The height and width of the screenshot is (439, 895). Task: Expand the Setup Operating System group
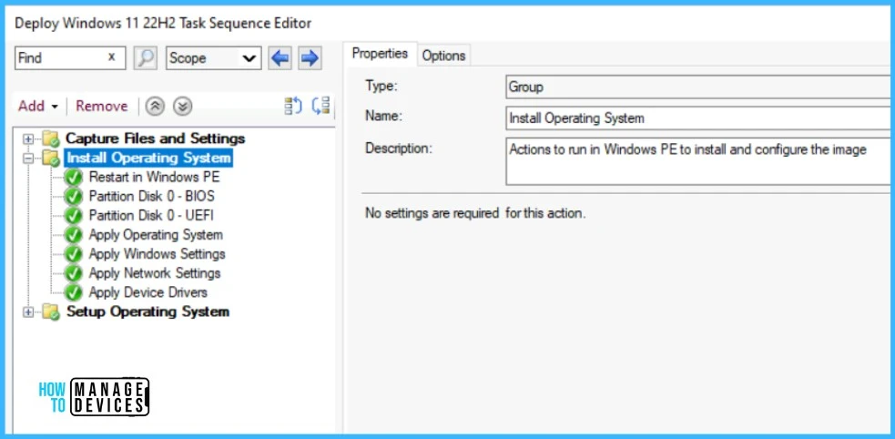click(28, 312)
